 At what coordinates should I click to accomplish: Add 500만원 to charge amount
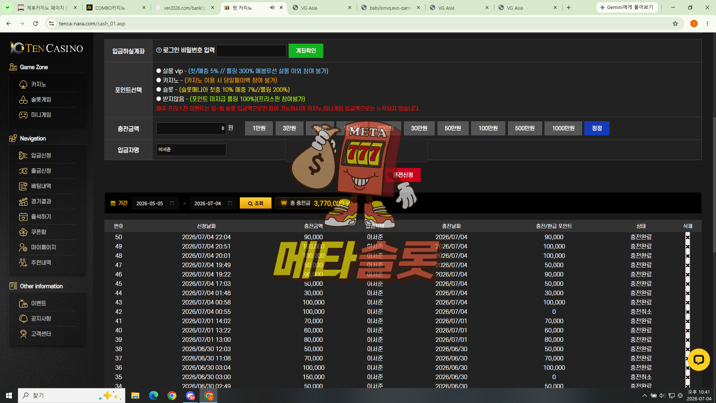[x=525, y=128]
